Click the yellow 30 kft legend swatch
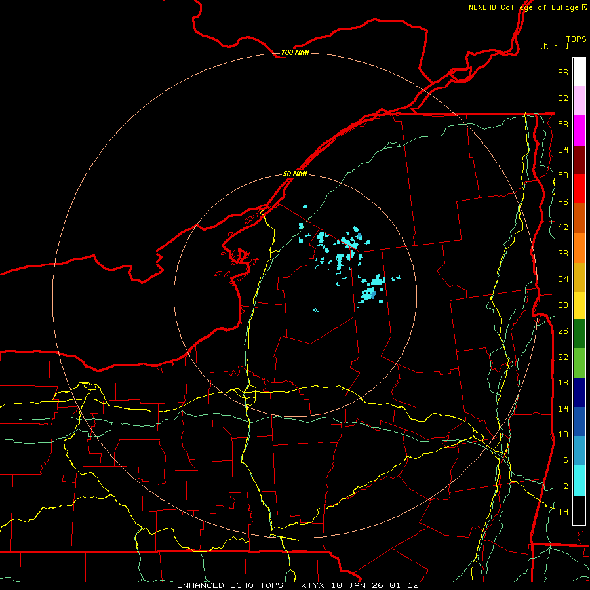 click(579, 305)
